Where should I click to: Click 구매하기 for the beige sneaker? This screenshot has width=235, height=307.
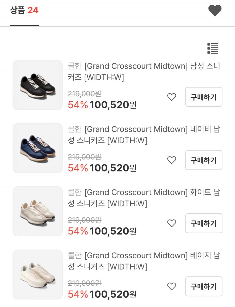click(x=204, y=286)
